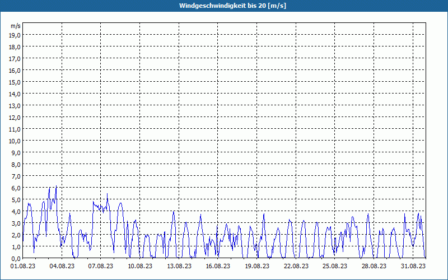
Task: Click the 6,0 y-axis label
Action: (x=17, y=188)
